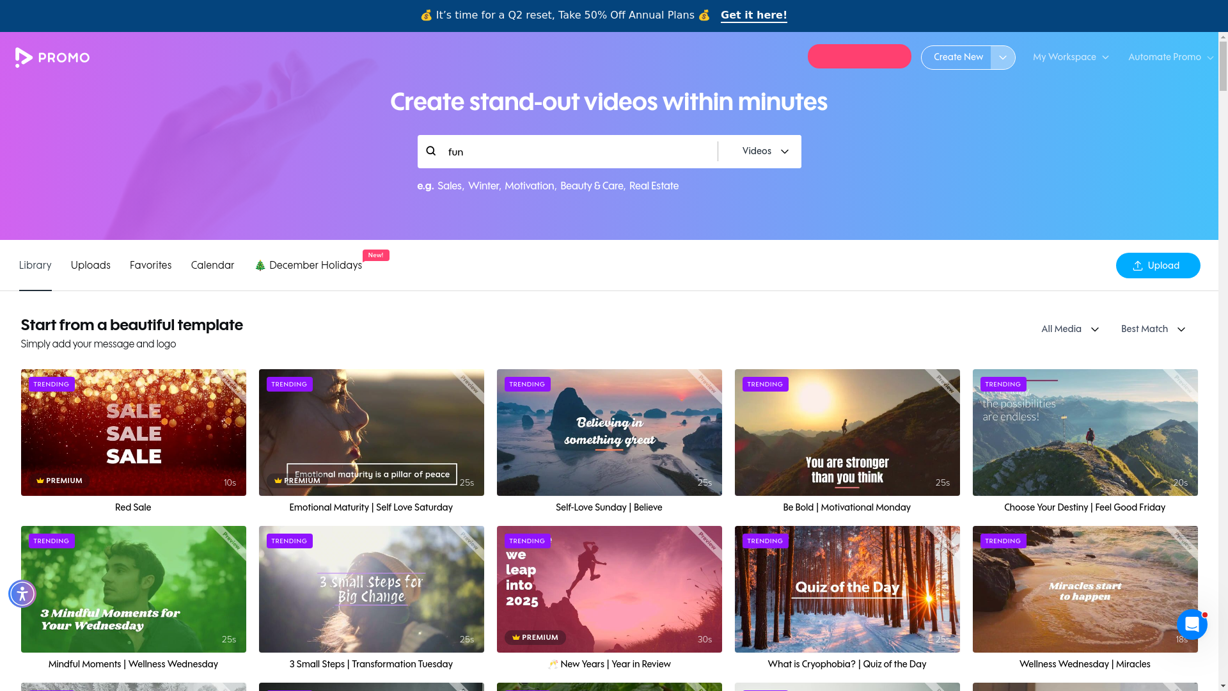Open the Quiz of the Day thumbnail
Image resolution: width=1228 pixels, height=691 pixels.
point(847,589)
